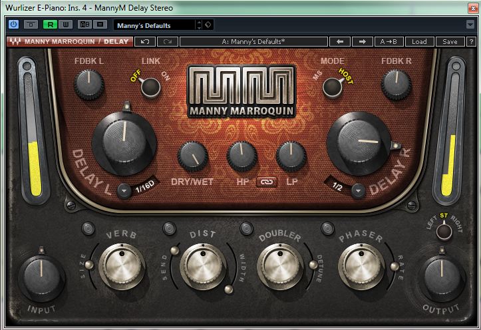Click the HP filter knob
The image size is (481, 330).
(241, 156)
